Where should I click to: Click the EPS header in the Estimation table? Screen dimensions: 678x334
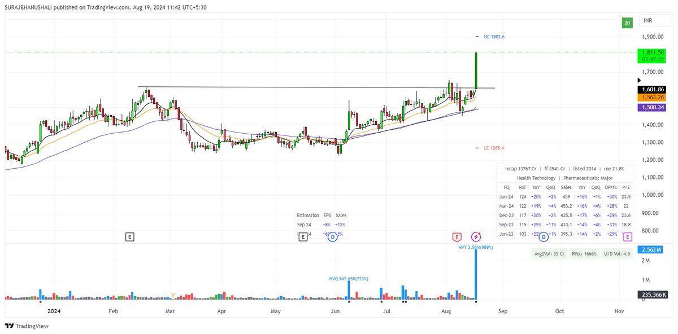(x=327, y=216)
